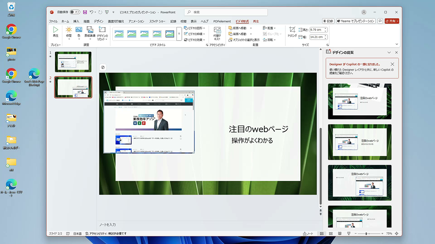Switch to slide sorter view
Viewport: 435px width, 244px height.
330,233
